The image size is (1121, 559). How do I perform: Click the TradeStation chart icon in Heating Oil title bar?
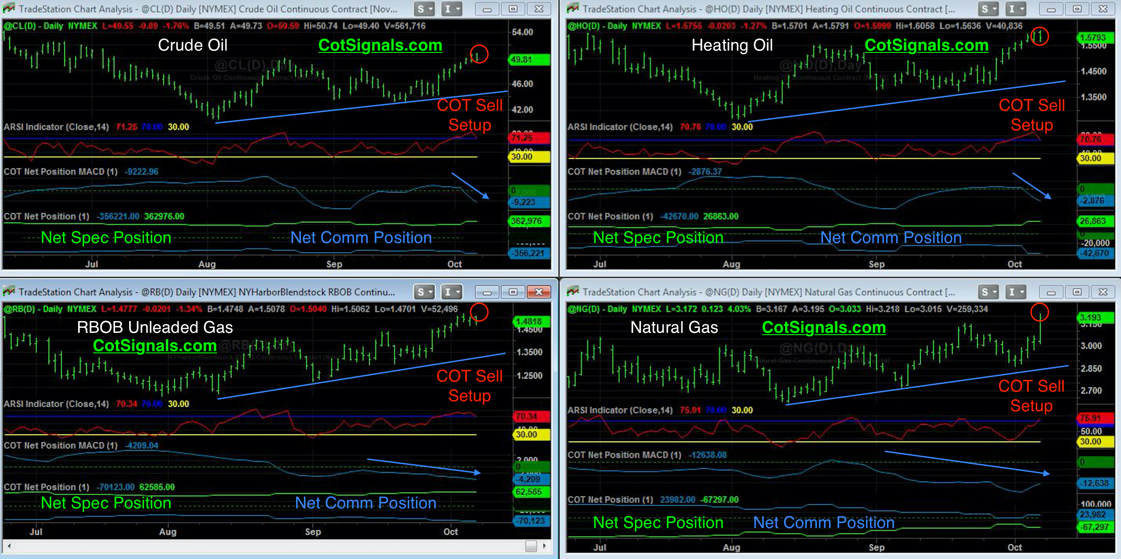[573, 8]
